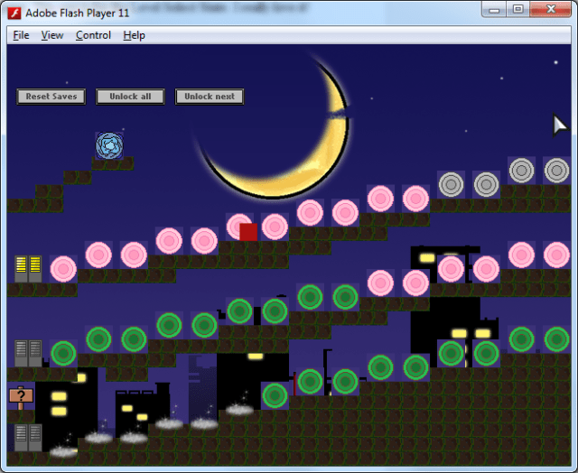The image size is (578, 473).
Task: Open the Help menu
Action: [x=134, y=35]
